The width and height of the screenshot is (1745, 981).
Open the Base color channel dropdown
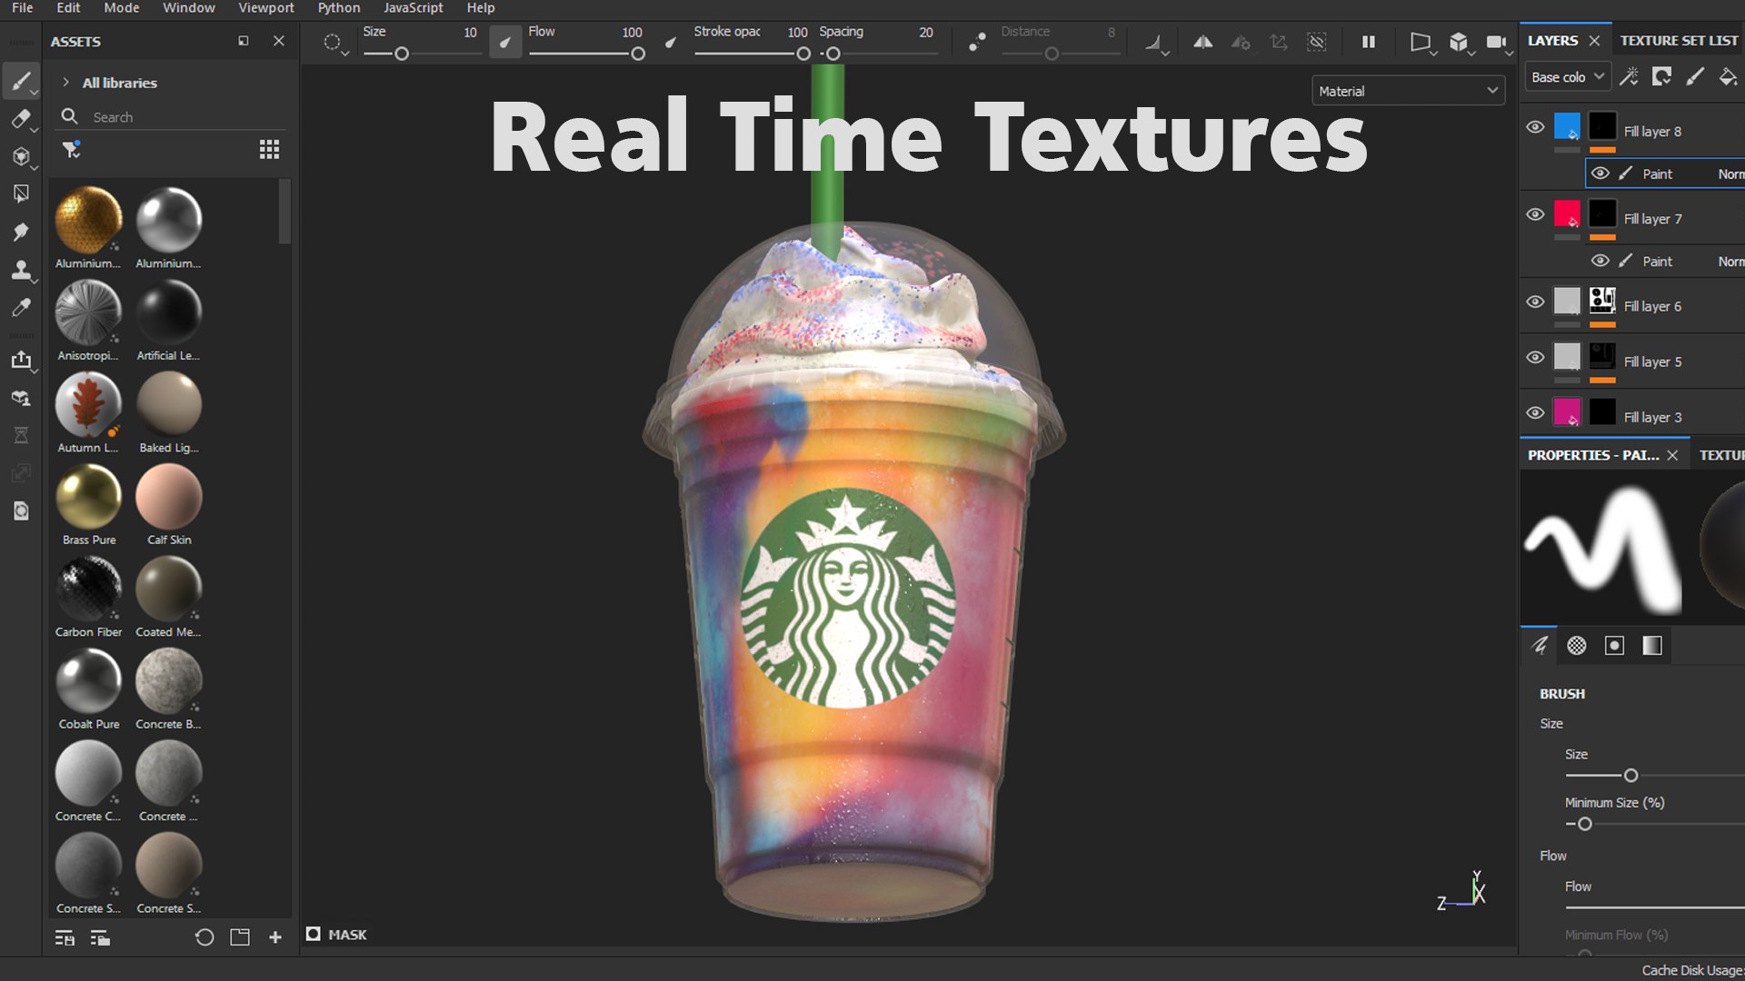[x=1568, y=77]
